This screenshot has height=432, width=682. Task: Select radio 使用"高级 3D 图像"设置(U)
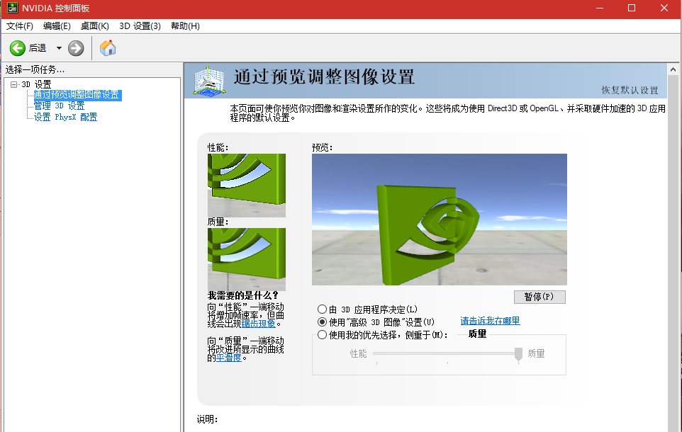click(x=322, y=322)
